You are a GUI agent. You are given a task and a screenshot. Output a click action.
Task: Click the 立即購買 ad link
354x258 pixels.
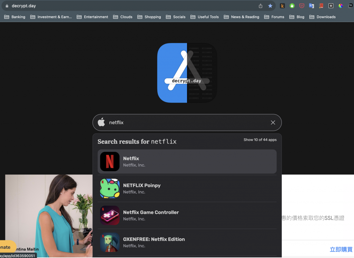coord(341,249)
